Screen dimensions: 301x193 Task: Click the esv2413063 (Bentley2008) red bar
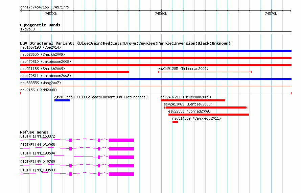[206, 107]
